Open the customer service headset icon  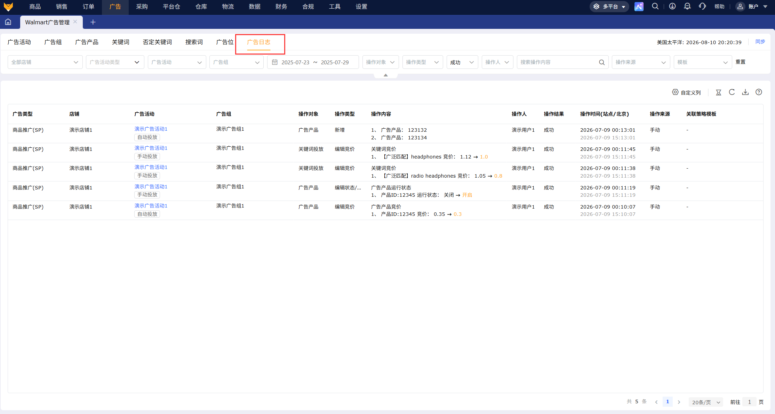coord(702,6)
